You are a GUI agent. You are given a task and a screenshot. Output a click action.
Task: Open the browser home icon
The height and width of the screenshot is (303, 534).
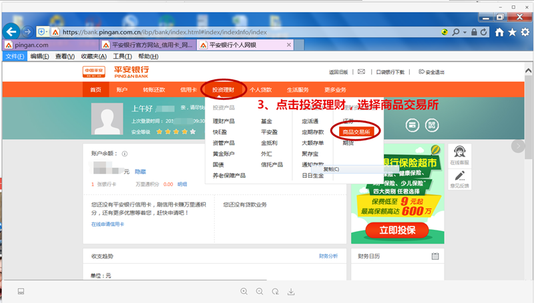(499, 32)
